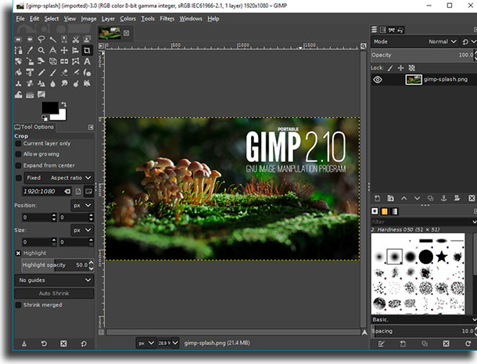Open the Select menu
Image resolution: width=477 pixels, height=364 pixels.
click(x=52, y=19)
